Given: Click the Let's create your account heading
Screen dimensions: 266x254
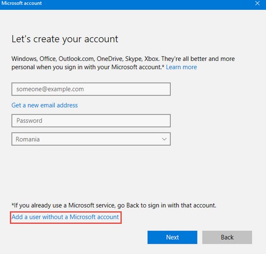Looking at the screenshot, I should click(64, 39).
